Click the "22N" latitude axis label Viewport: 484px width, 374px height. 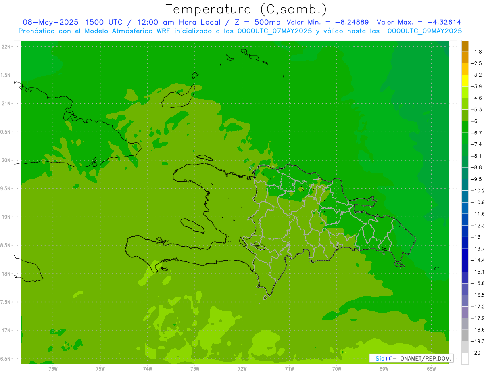pos(6,46)
